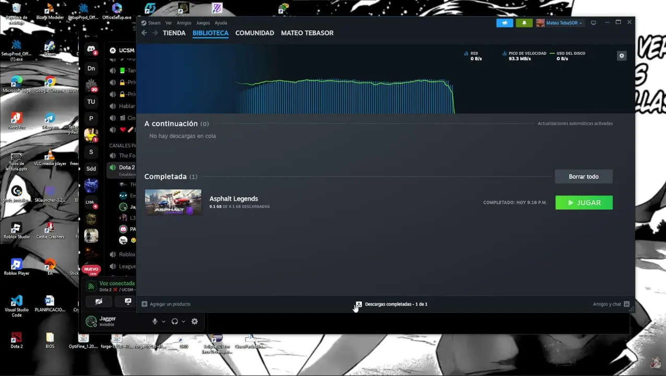Open the Steam announcements megaphone button
Screen dimensions: 666x376
[x=505, y=23]
